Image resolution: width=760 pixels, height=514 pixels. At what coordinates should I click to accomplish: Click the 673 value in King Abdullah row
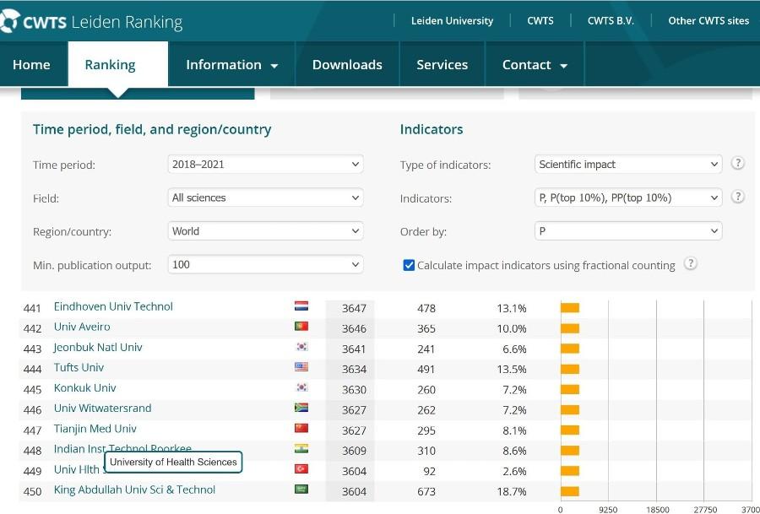point(426,491)
